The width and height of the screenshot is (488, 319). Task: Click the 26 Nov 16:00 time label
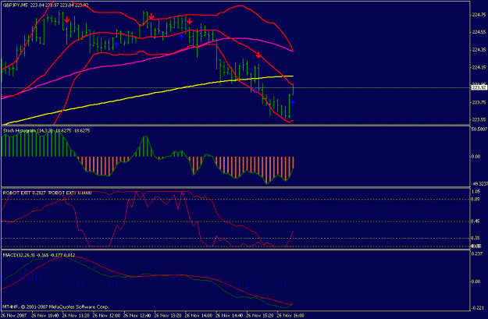pos(290,315)
